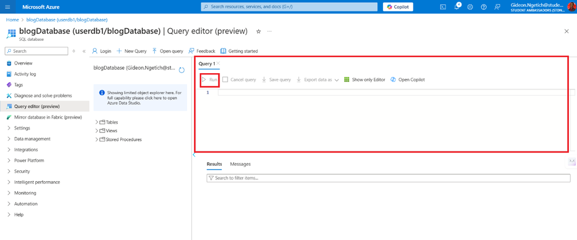
Task: Click Login in the toolbar
Action: click(101, 51)
